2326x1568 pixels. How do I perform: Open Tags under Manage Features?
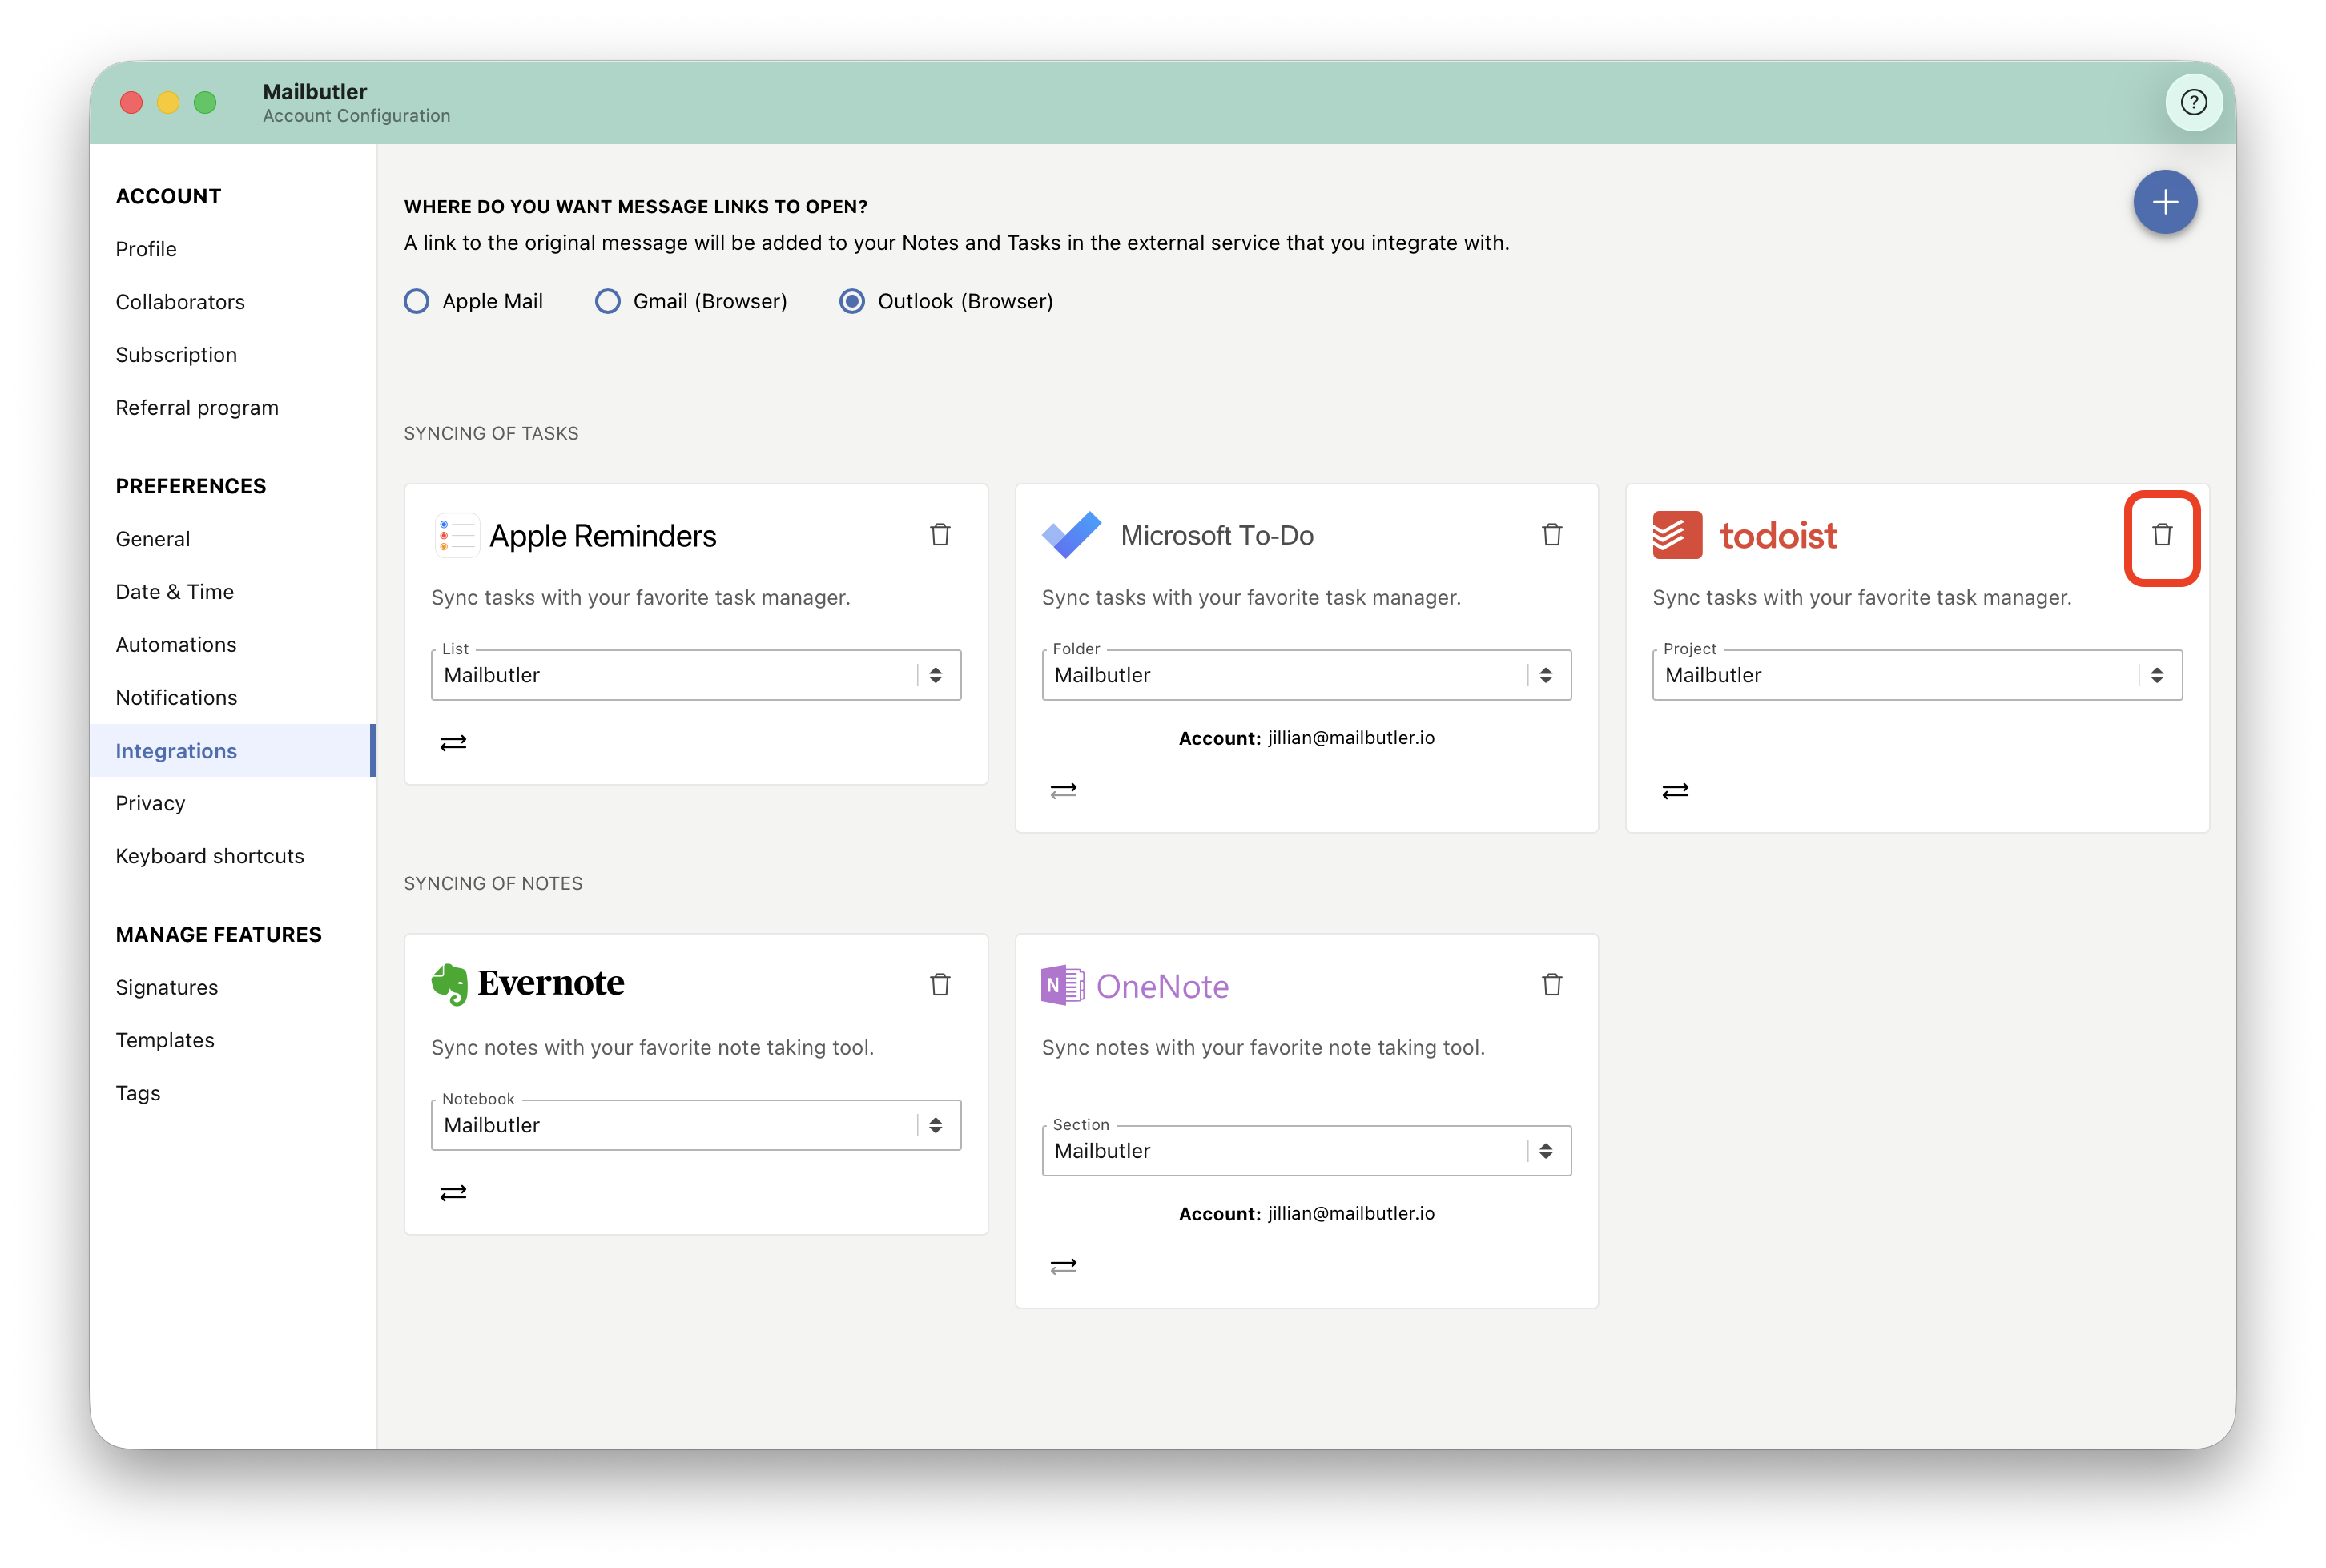[138, 1094]
